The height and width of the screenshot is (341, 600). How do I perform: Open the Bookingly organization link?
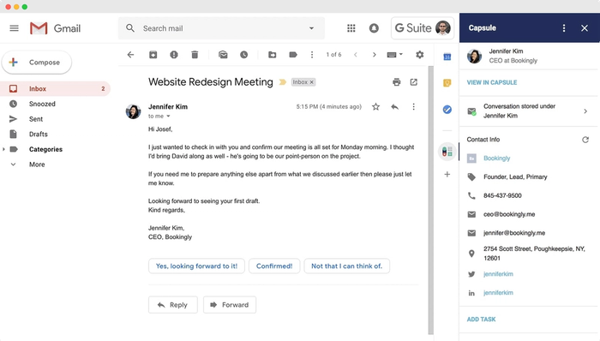coord(496,159)
